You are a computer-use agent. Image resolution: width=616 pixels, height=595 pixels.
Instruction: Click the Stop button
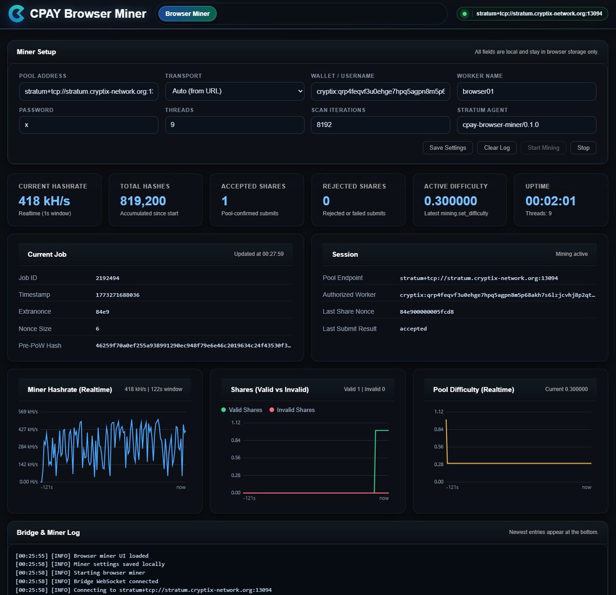[x=583, y=148]
